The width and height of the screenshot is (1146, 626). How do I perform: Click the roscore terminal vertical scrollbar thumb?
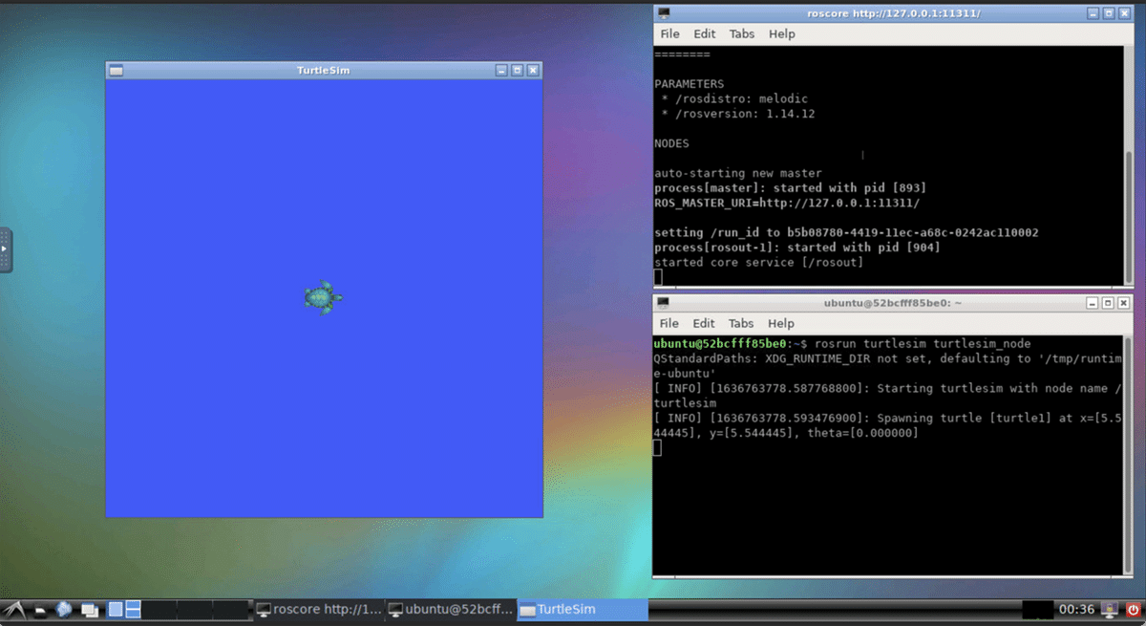coord(1128,215)
